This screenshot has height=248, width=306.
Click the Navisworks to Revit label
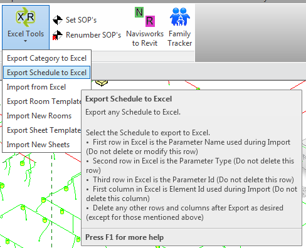[x=145, y=38]
